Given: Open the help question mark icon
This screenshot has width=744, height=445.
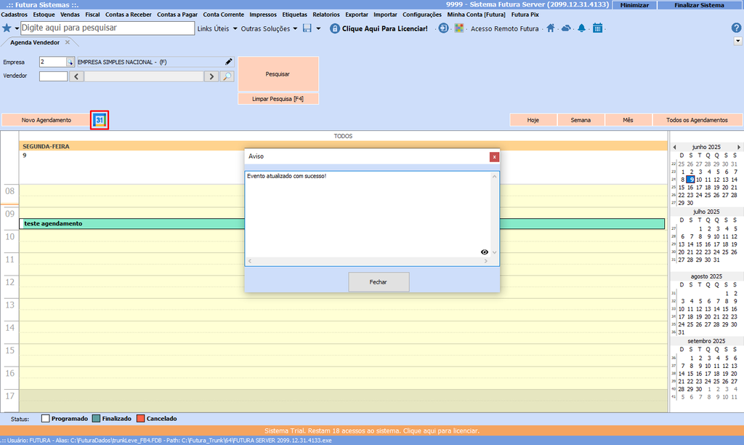Looking at the screenshot, I should pyautogui.click(x=736, y=28).
